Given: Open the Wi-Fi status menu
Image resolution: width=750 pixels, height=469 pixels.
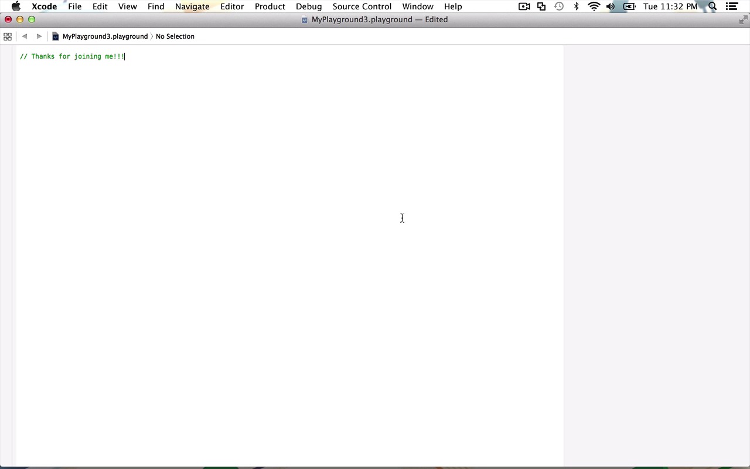Looking at the screenshot, I should [x=594, y=6].
